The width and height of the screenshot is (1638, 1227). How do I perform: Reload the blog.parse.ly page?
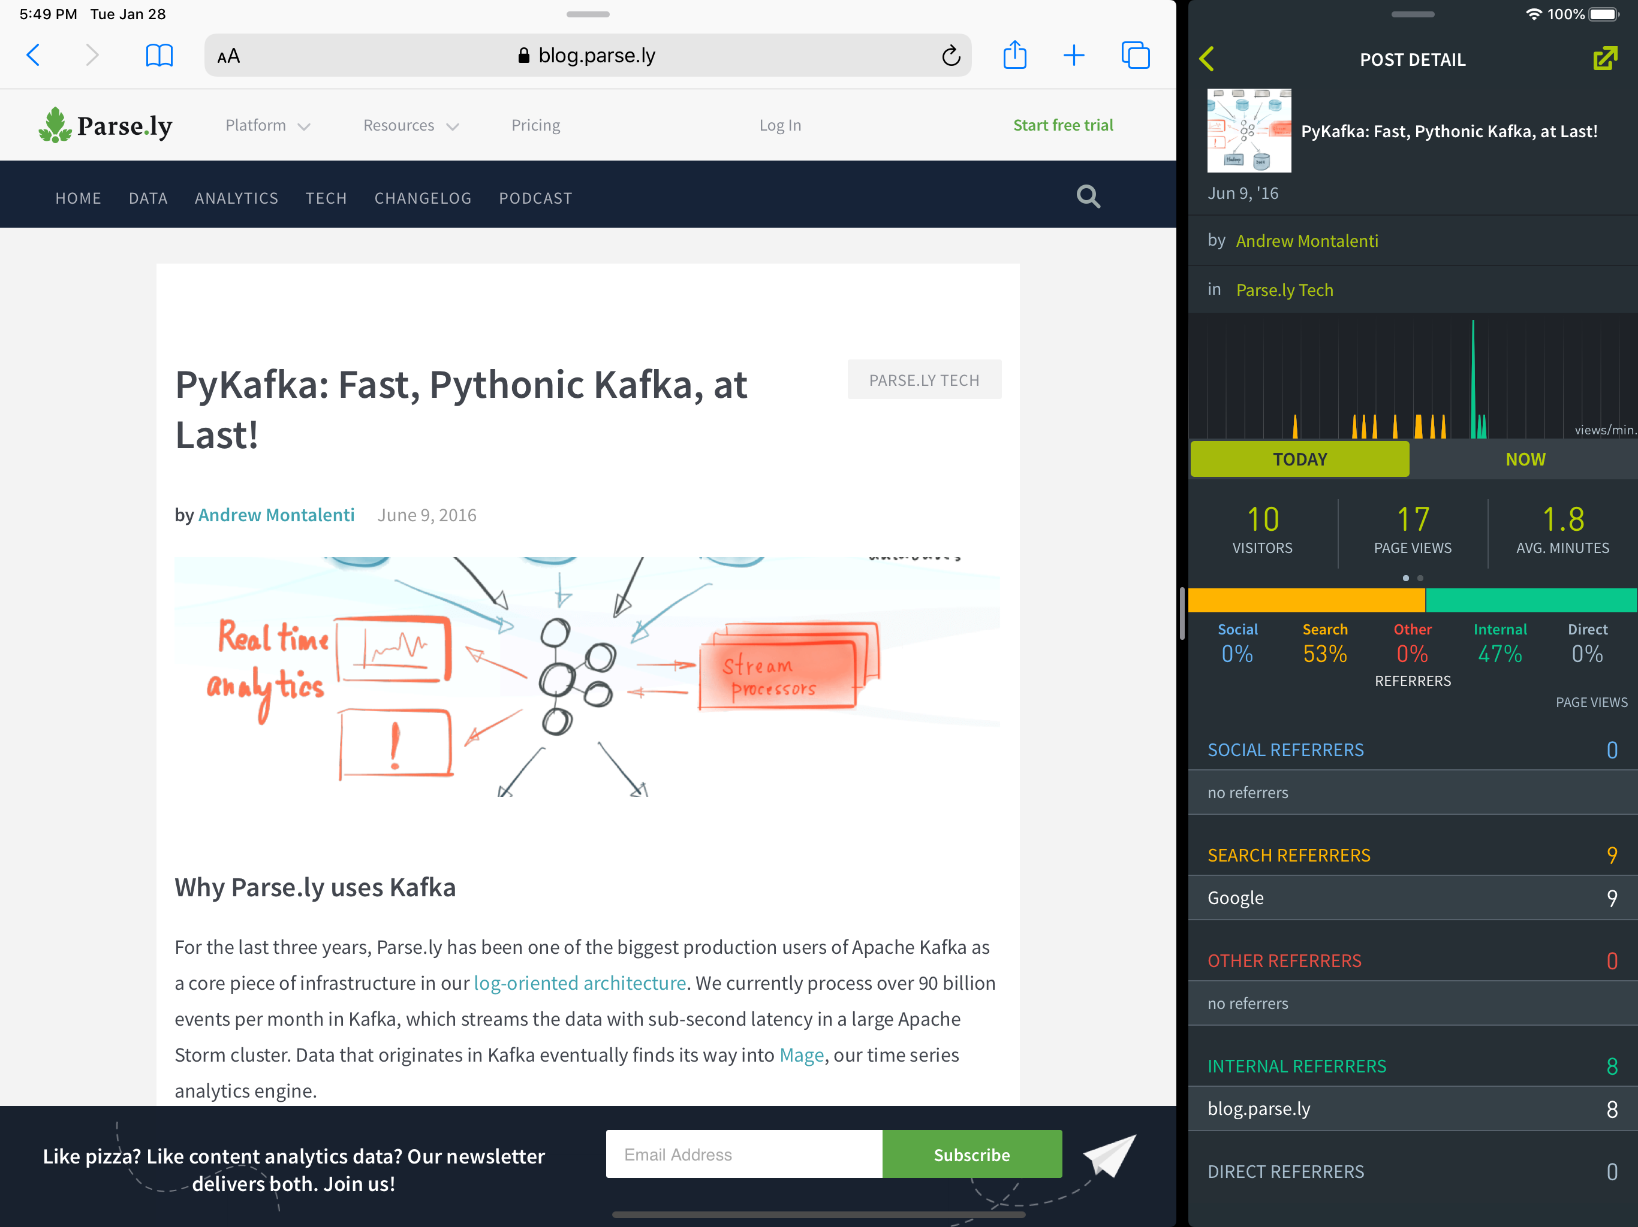click(951, 56)
